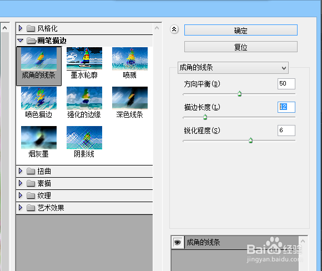
Task: Click the 风格化 folder icon
Action: pyautogui.click(x=31, y=28)
